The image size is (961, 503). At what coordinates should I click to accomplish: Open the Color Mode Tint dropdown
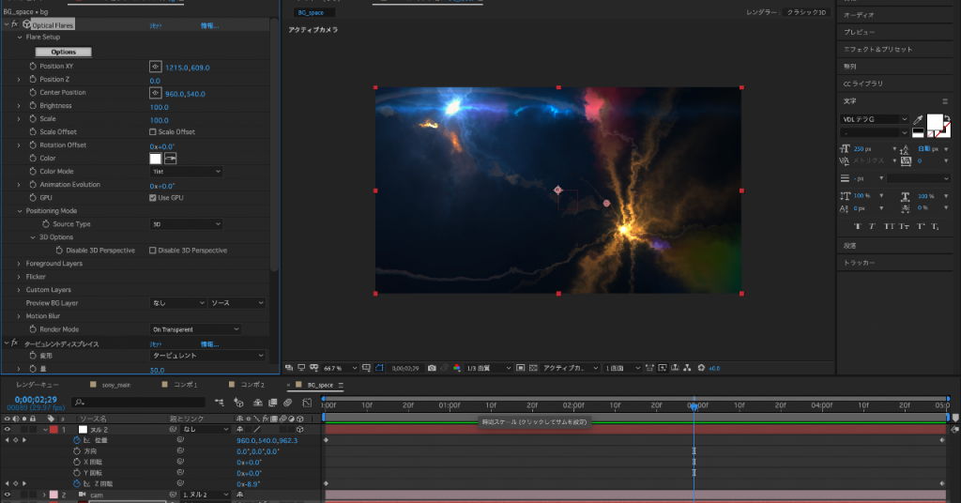[186, 172]
